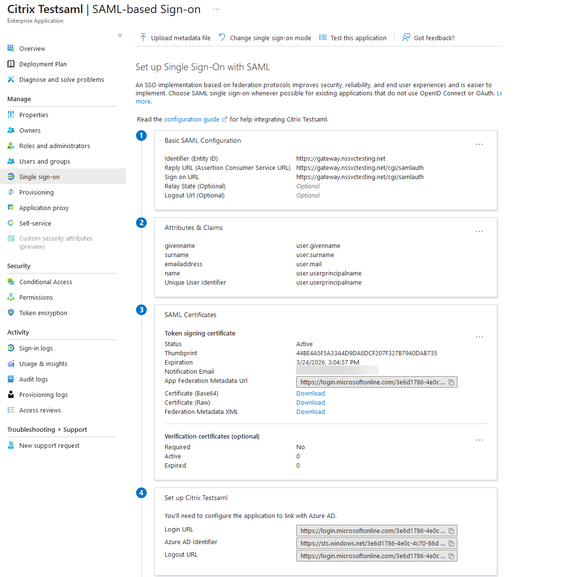581x577 pixels.
Task: Click the token signing Status value Active
Action: pyautogui.click(x=305, y=344)
